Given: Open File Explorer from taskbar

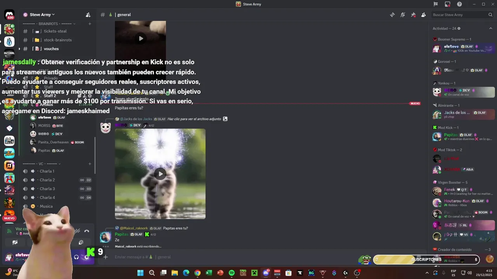Looking at the screenshot, I should pyautogui.click(x=175, y=273).
